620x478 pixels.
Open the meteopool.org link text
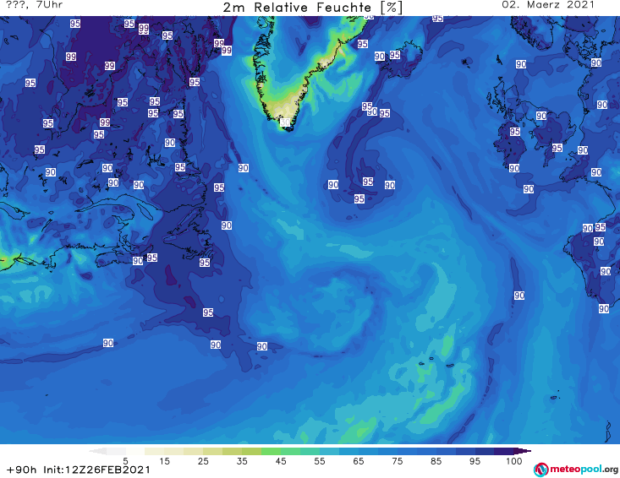(x=584, y=470)
